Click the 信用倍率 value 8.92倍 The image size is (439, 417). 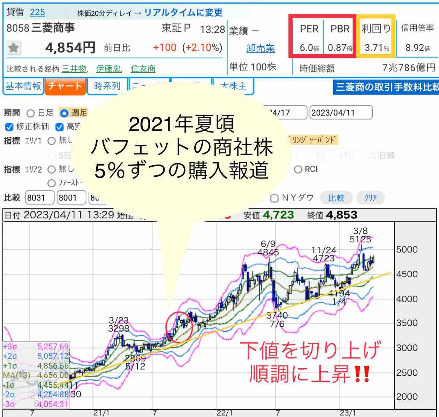(x=418, y=48)
